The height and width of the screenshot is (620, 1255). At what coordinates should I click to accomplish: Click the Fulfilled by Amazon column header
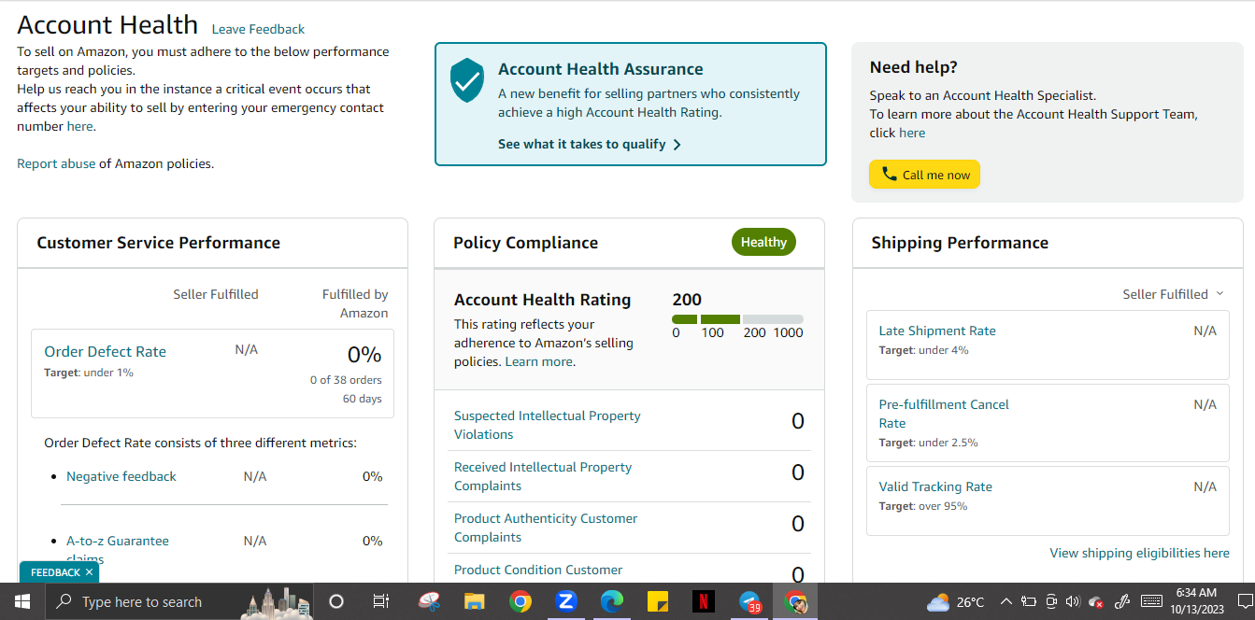pos(355,303)
